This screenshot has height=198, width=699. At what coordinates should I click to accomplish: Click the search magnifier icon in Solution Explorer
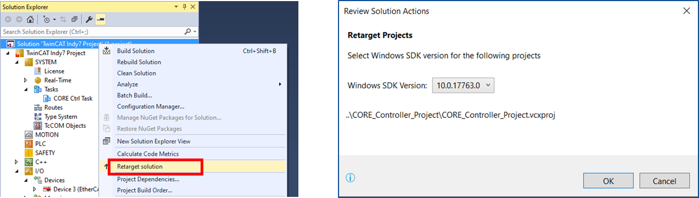(188, 32)
